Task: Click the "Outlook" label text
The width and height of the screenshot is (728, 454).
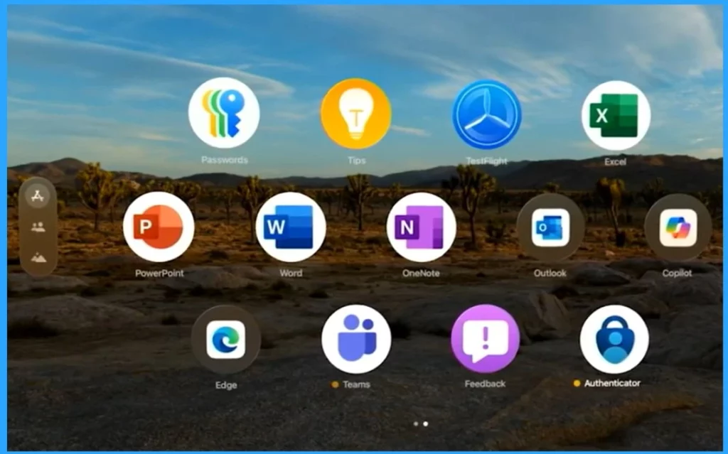Action: pyautogui.click(x=550, y=273)
